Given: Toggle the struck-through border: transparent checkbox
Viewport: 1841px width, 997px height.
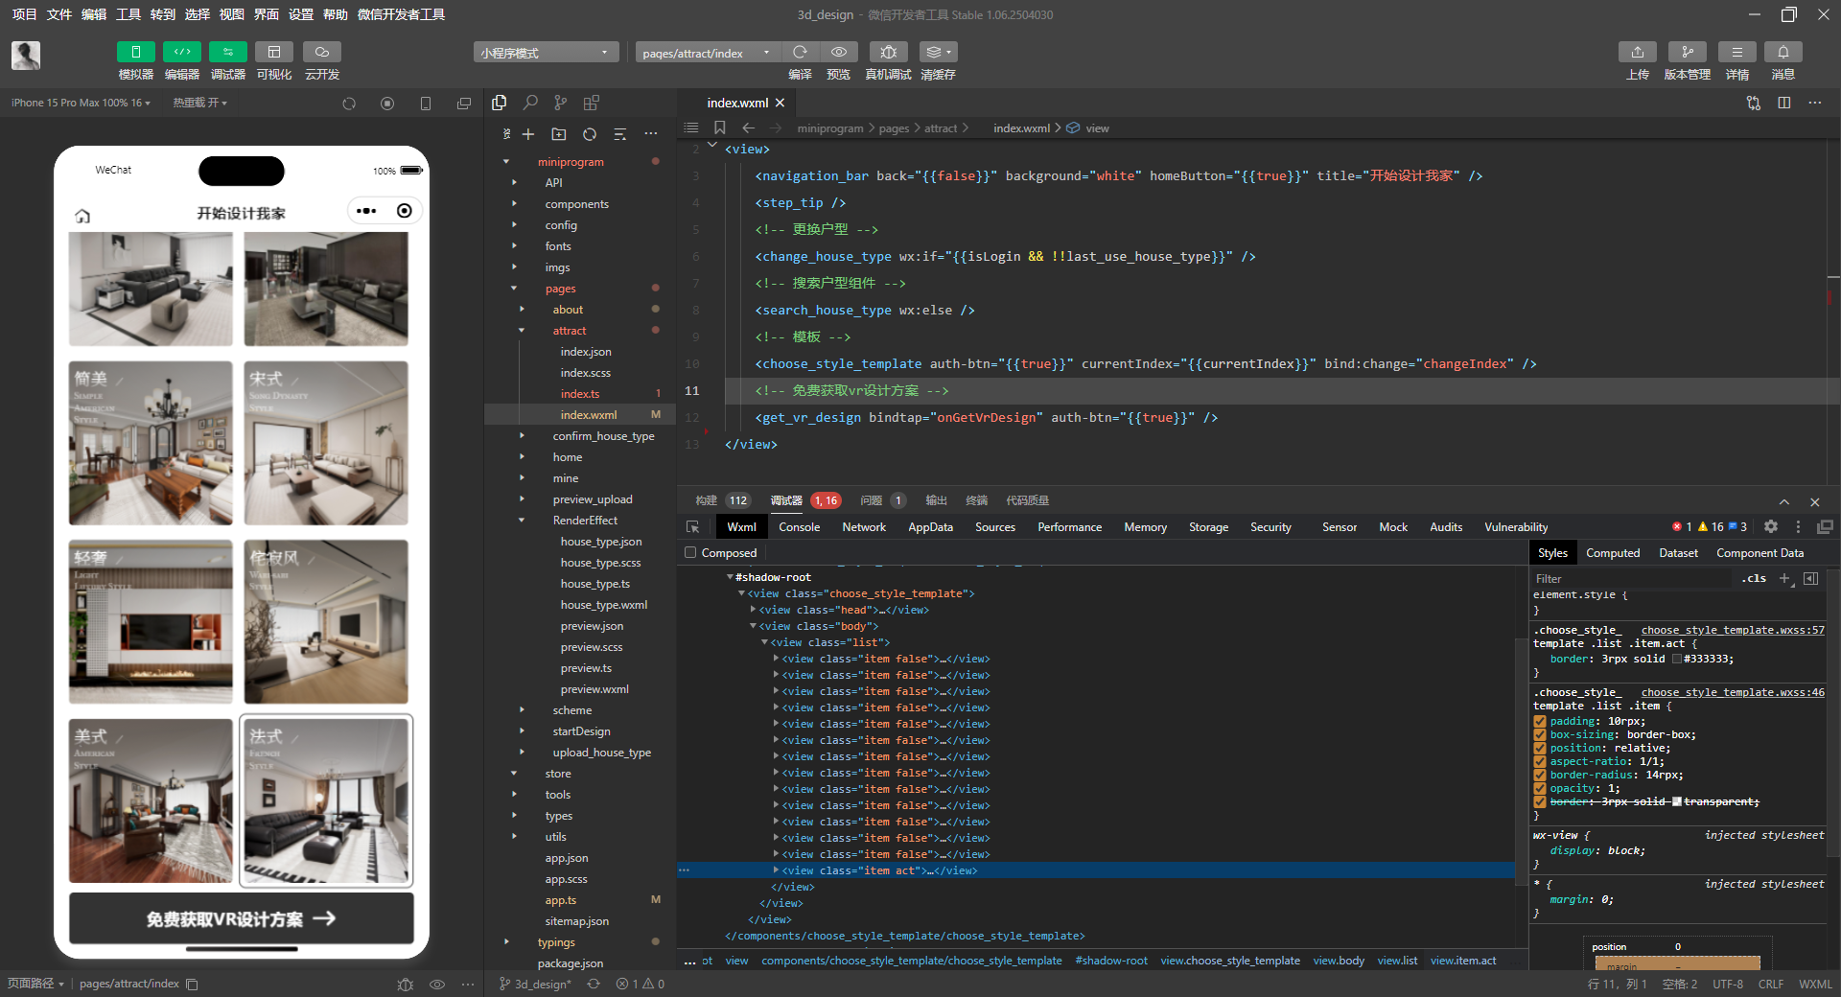Looking at the screenshot, I should [x=1540, y=802].
